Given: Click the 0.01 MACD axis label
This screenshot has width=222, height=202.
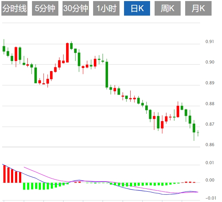Looking at the screenshot, I should coord(210,163).
